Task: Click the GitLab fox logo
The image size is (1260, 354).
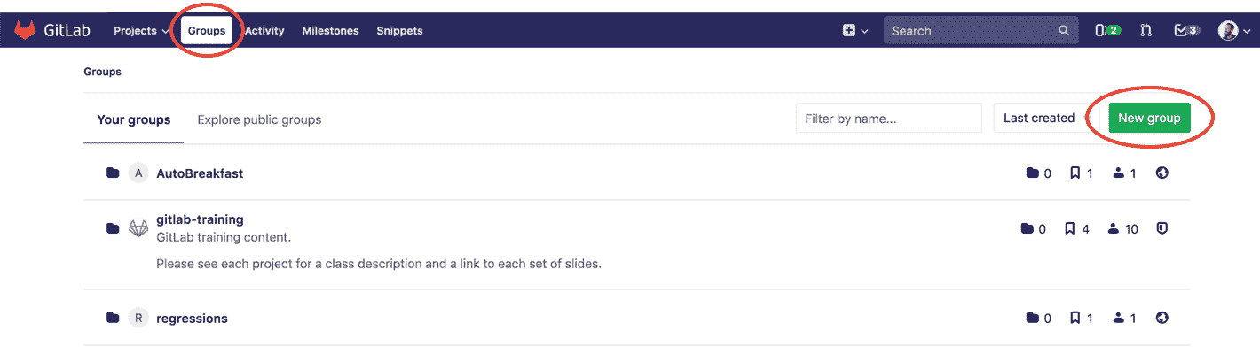Action: (25, 30)
